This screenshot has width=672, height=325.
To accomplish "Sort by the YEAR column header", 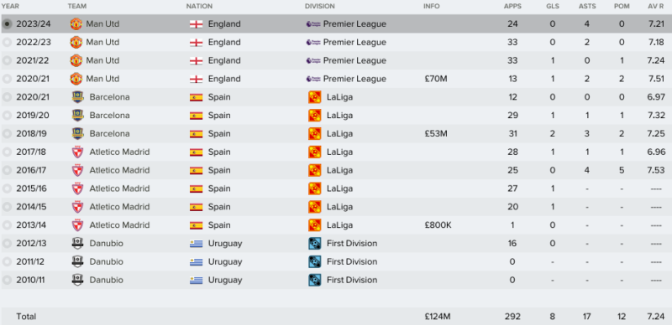I will coord(10,7).
